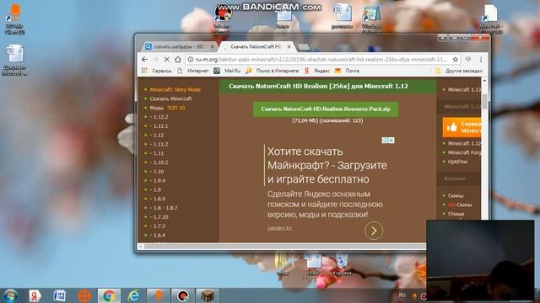The image size is (540, 303).
Task: Click the orange thumbs-up servers banner
Action: pyautogui.click(x=462, y=127)
